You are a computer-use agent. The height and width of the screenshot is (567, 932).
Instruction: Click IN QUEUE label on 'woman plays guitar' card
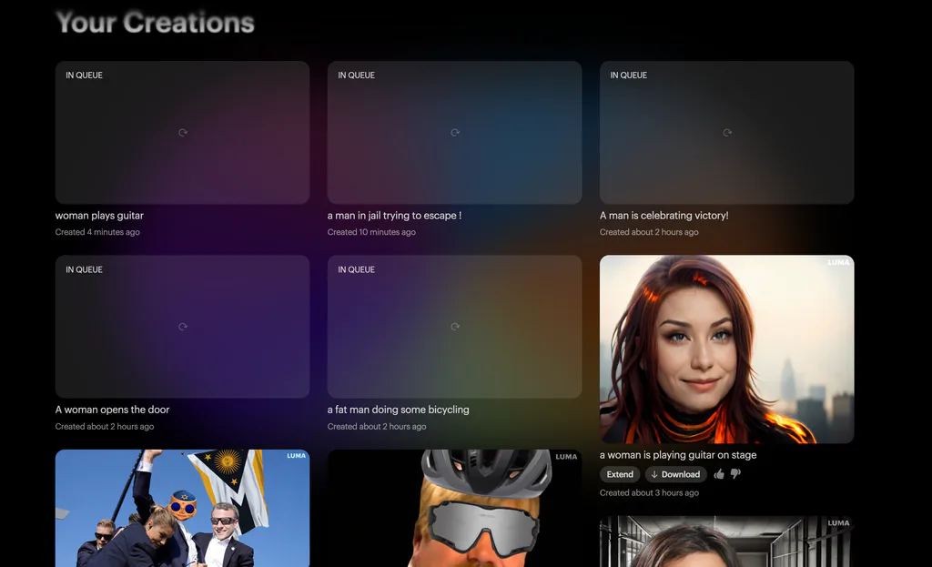tap(84, 76)
